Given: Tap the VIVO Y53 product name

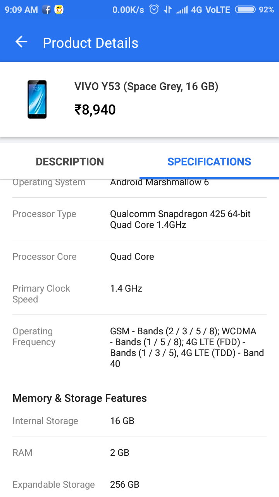Looking at the screenshot, I should [x=146, y=86].
